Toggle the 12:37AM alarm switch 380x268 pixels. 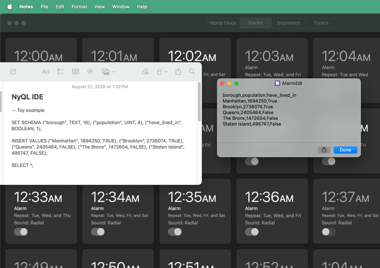[x=329, y=232]
